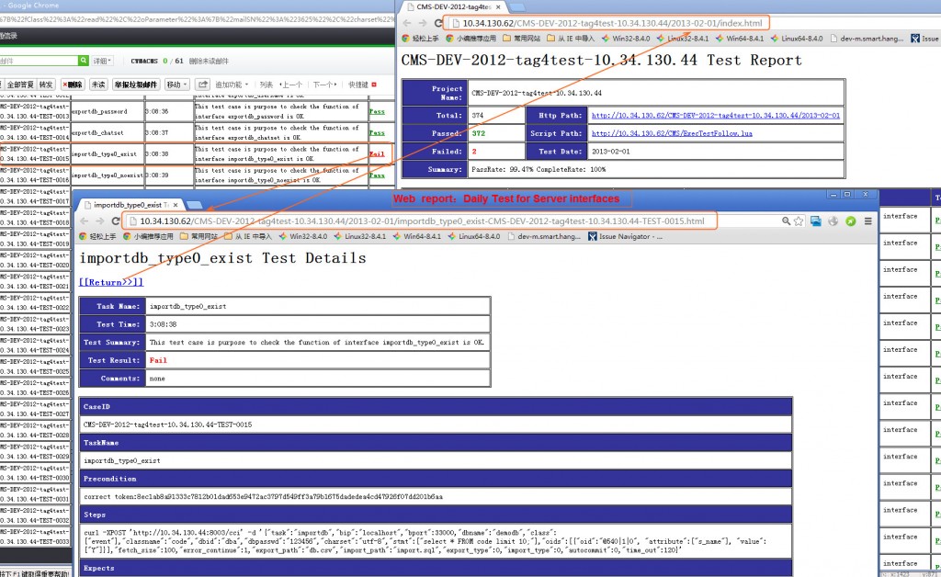Open the 详细 search options dropdown
Screen dimensions: 941x577
pos(101,61)
